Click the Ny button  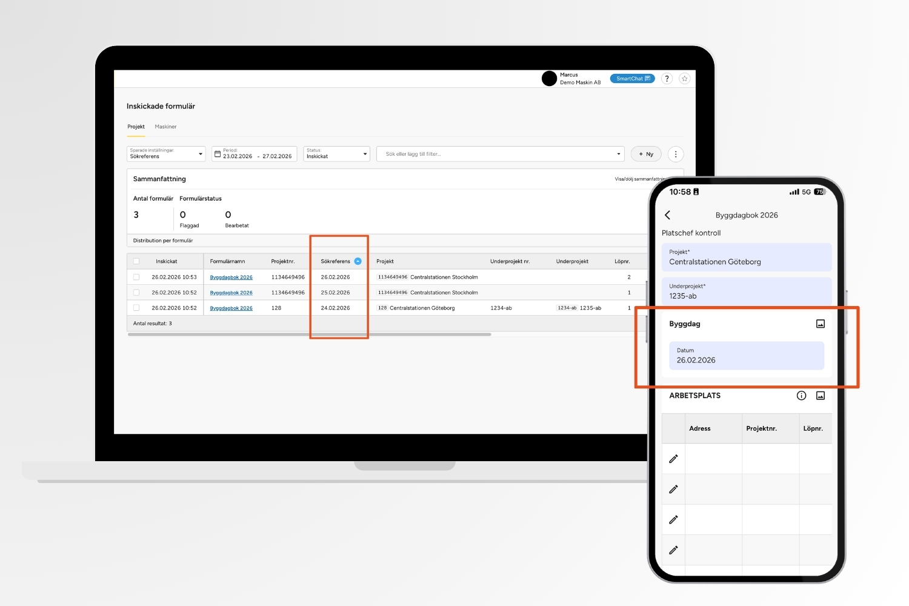(x=646, y=155)
